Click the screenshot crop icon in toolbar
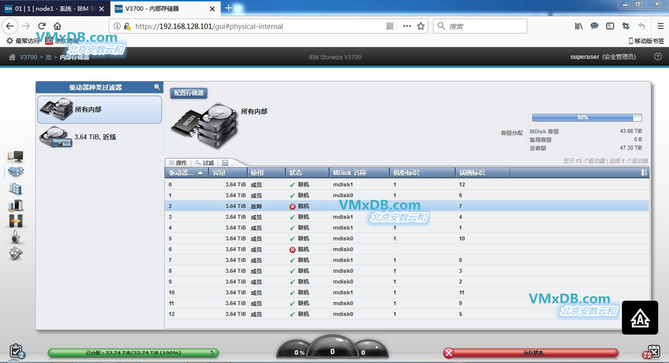This screenshot has height=363, width=669. tap(625, 26)
